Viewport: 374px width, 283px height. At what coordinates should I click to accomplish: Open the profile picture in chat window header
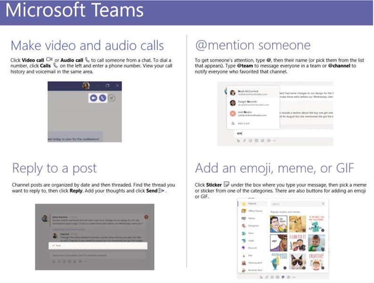coord(86,86)
